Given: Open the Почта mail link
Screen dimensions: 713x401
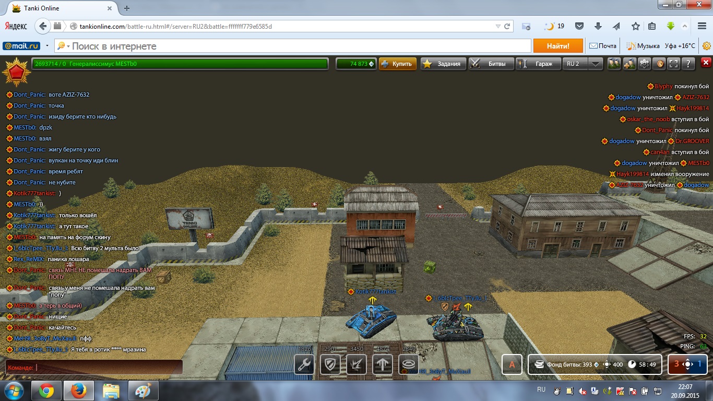Looking at the screenshot, I should 602,46.
